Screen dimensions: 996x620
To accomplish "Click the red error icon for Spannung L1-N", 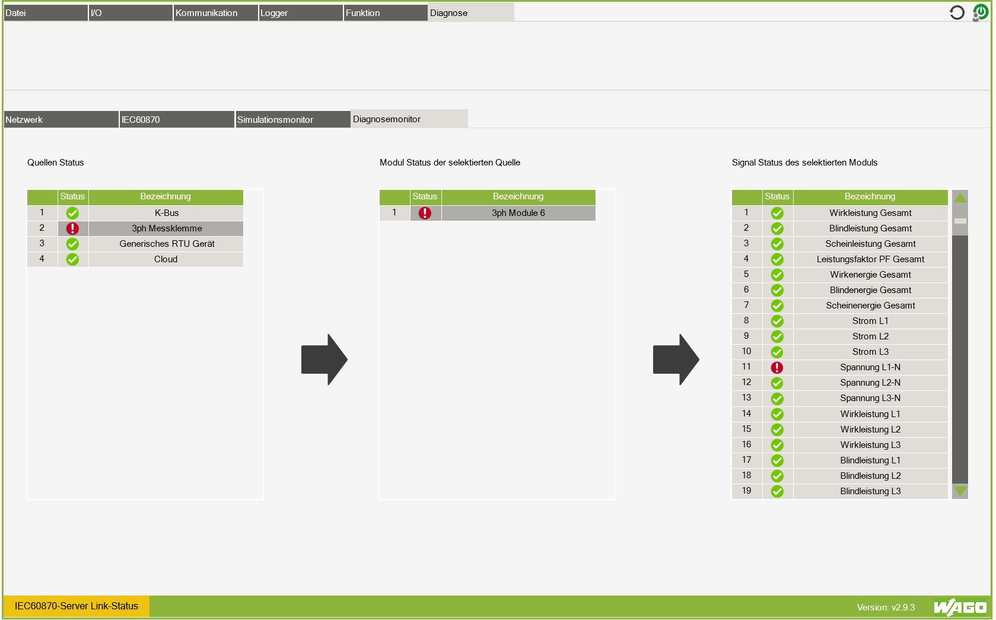I will point(777,367).
